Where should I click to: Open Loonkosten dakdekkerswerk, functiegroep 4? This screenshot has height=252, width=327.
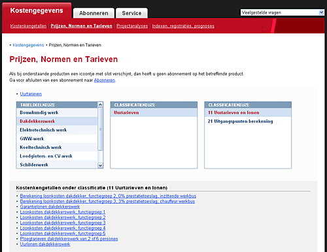(63, 228)
